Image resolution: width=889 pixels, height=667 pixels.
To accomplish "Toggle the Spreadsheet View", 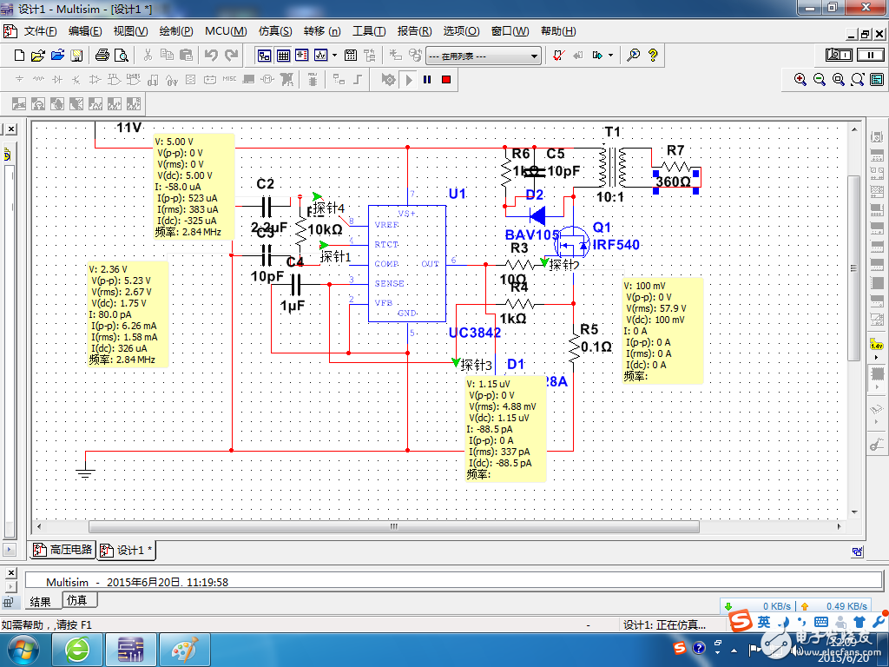I will [x=284, y=56].
